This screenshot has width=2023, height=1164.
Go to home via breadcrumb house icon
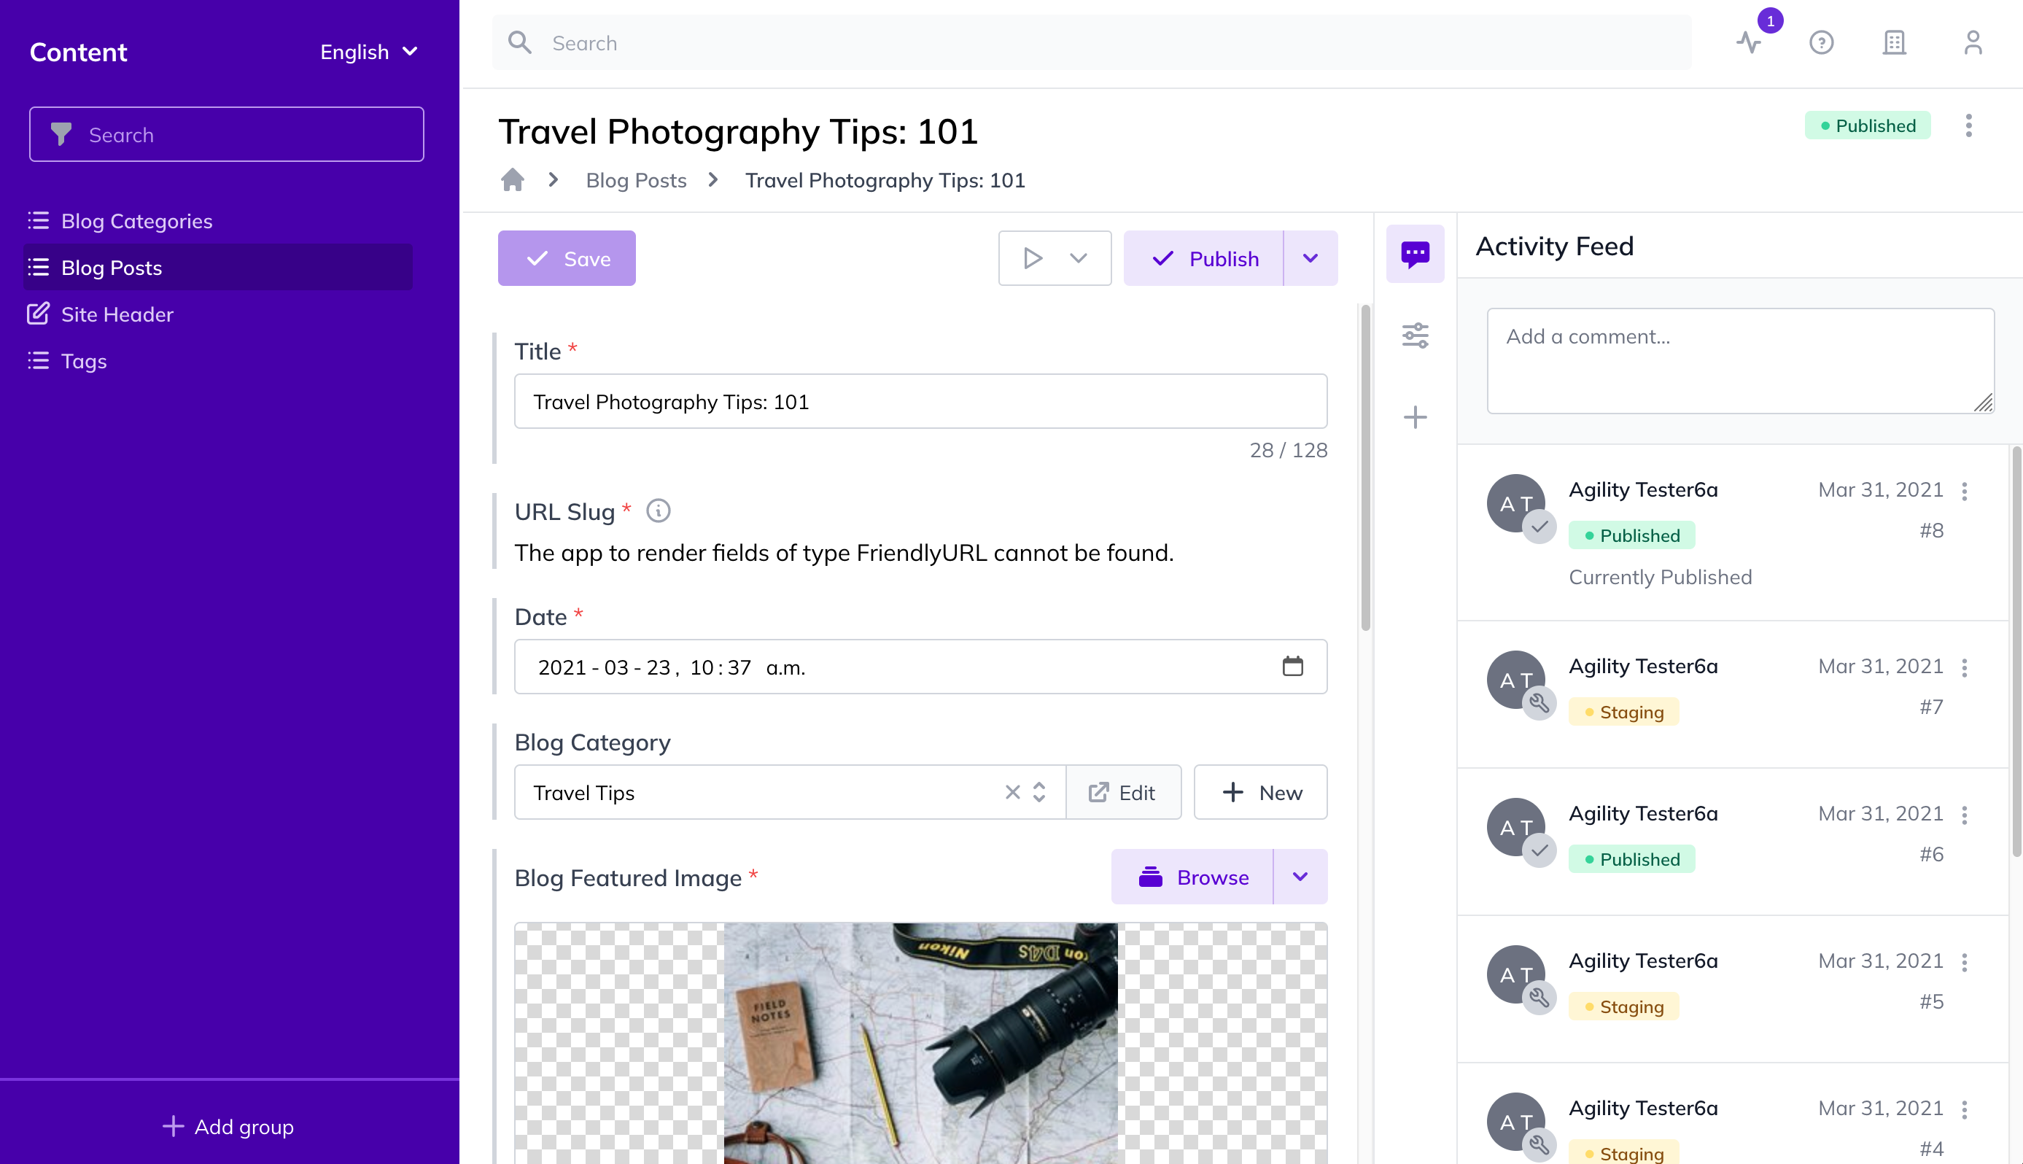point(513,181)
